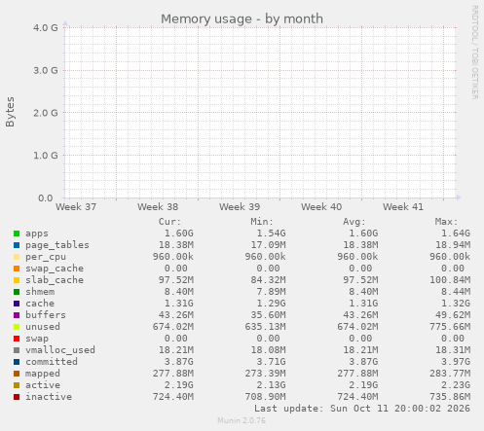Click the 'mapped' legend label

(43, 374)
